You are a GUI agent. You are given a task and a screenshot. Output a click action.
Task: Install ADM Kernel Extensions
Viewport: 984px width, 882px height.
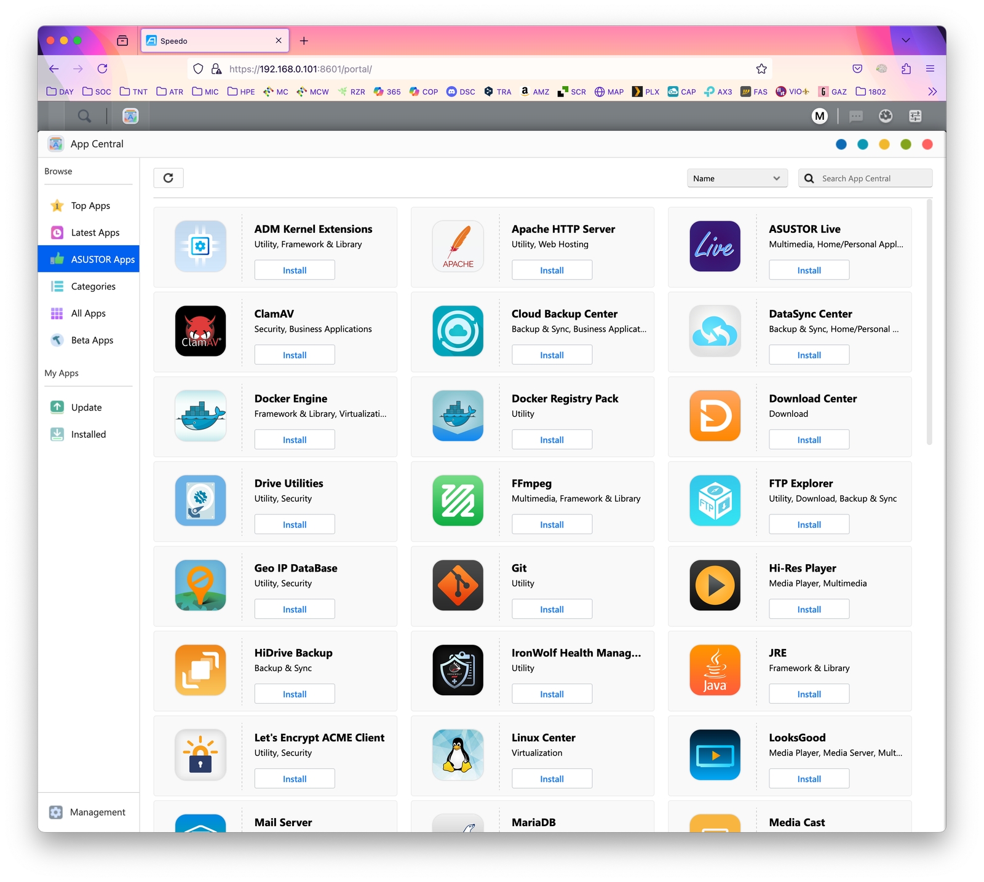pos(295,270)
